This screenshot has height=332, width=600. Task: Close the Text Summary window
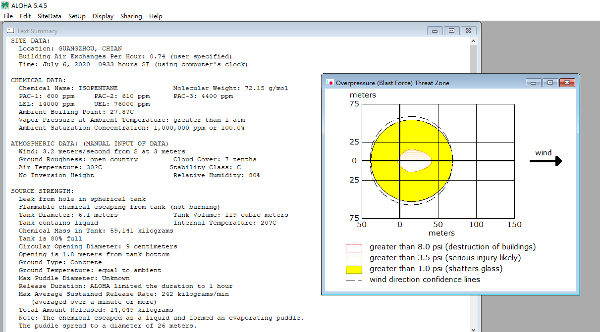tap(468, 31)
